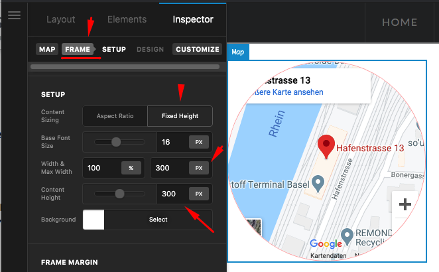Switch to the Elements tab

[x=127, y=19]
